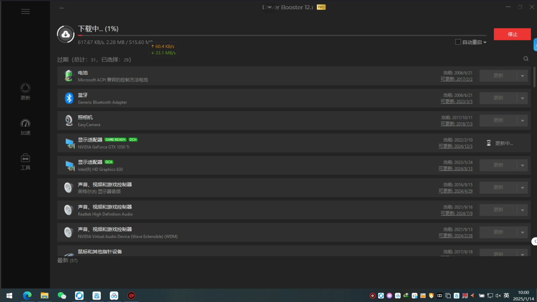537x302 pixels.
Task: Click 更新 button for Intel HD Graphics 630
Action: pyautogui.click(x=498, y=165)
